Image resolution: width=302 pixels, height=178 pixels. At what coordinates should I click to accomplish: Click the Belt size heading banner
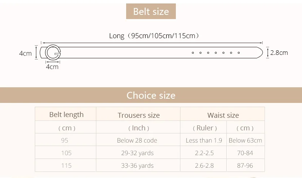pyautogui.click(x=151, y=11)
